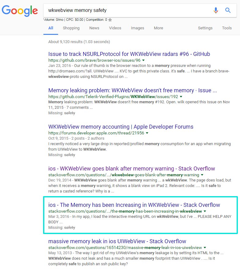Switch to Shopping results tab

coord(71,28)
